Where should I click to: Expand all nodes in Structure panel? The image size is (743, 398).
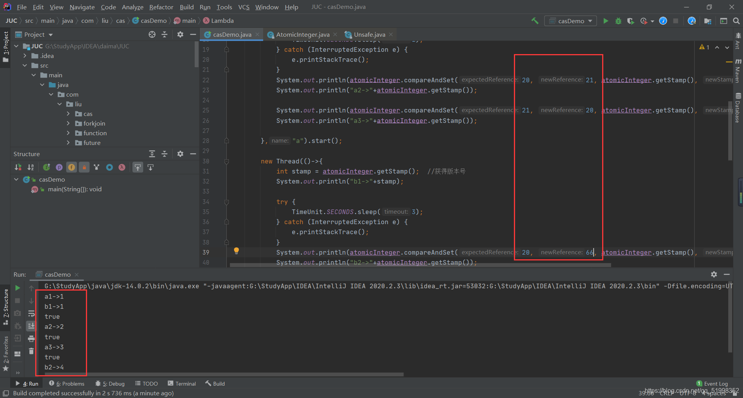point(152,154)
